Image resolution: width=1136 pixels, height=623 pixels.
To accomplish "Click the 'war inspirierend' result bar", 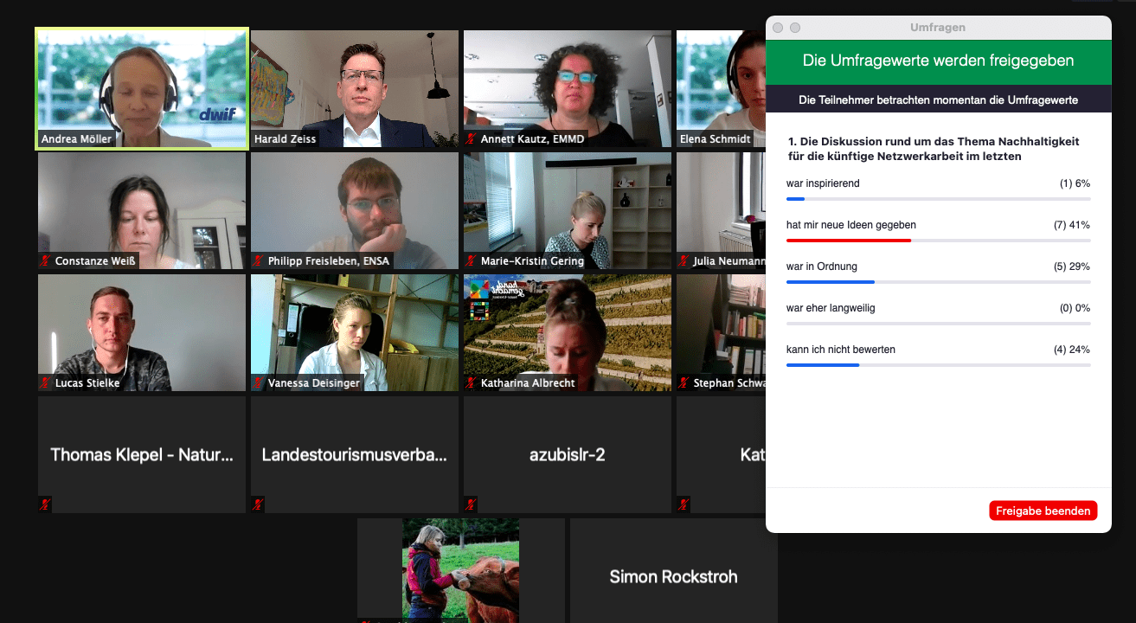I will 938,199.
